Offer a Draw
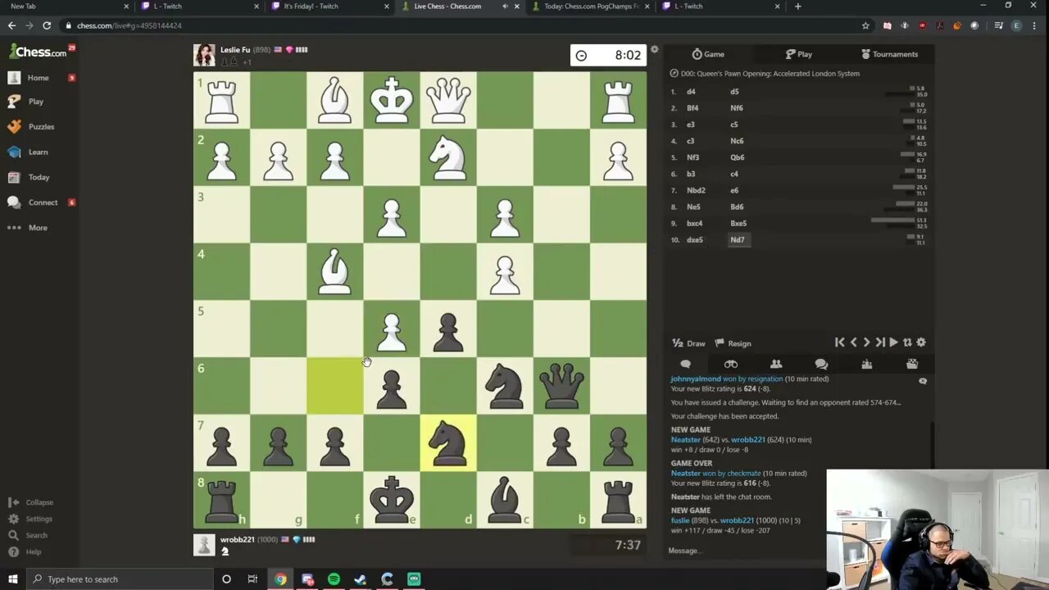Image resolution: width=1049 pixels, height=590 pixels. pyautogui.click(x=688, y=343)
